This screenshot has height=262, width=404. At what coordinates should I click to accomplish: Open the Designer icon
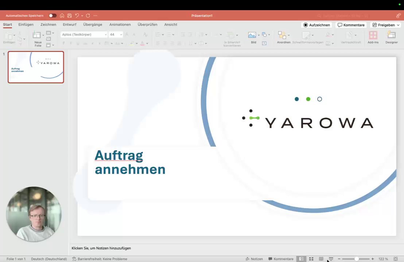click(x=391, y=35)
